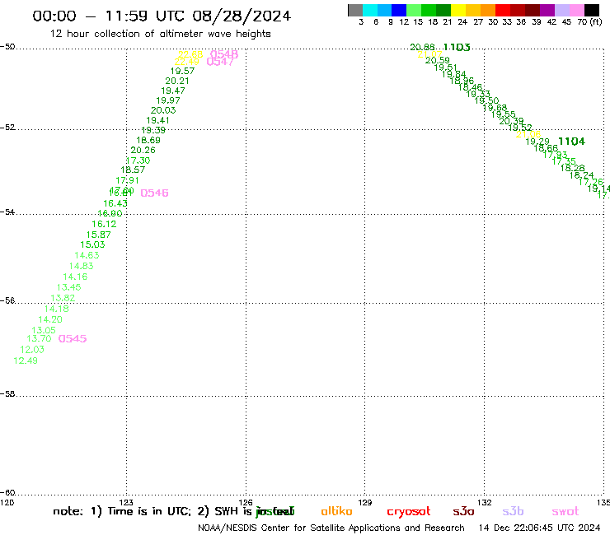The width and height of the screenshot is (610, 535).
Task: Click wave height value 22.49
Action: click(187, 62)
